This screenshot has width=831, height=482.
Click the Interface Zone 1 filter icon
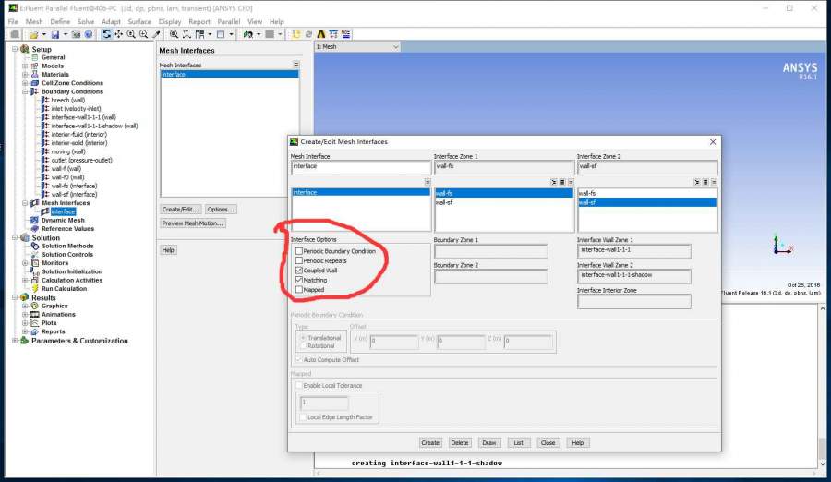[x=554, y=182]
